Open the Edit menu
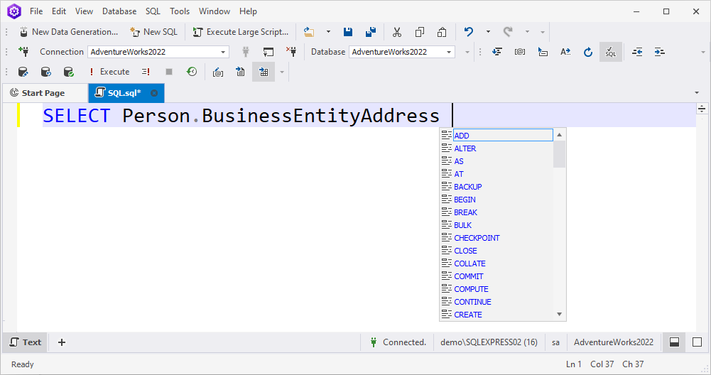This screenshot has width=711, height=375. [x=59, y=11]
